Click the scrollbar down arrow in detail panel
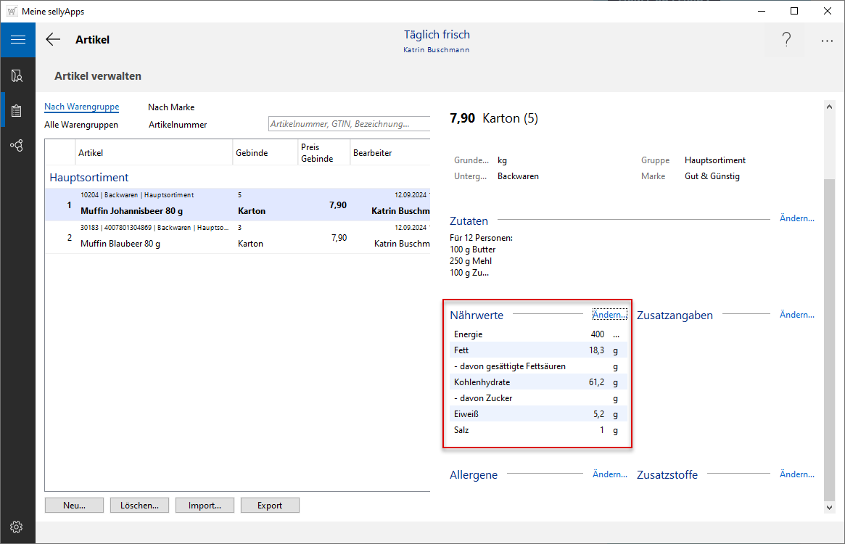Image resolution: width=845 pixels, height=544 pixels. [x=830, y=508]
